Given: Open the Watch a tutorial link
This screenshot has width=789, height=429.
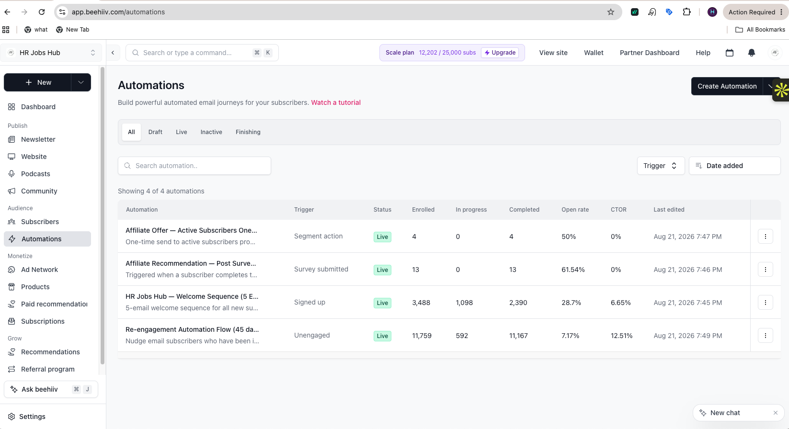Looking at the screenshot, I should (x=336, y=102).
